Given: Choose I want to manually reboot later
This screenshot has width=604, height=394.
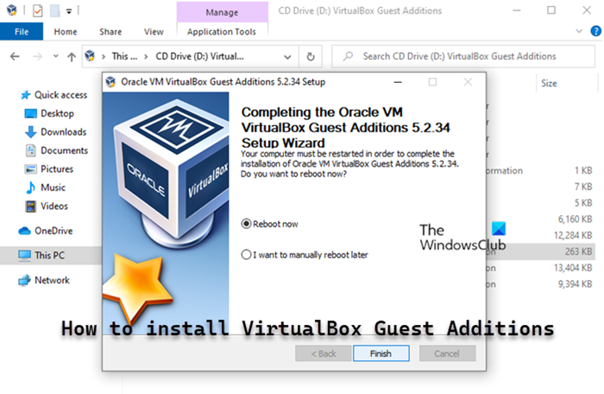Looking at the screenshot, I should pyautogui.click(x=247, y=255).
